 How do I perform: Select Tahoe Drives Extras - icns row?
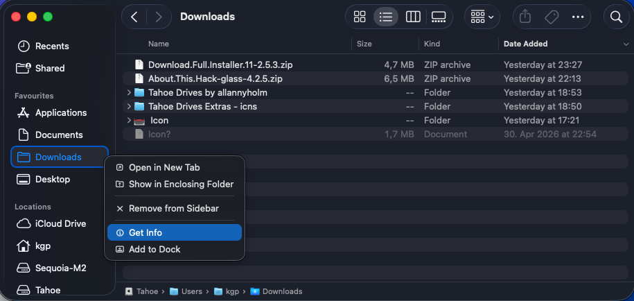(376, 106)
